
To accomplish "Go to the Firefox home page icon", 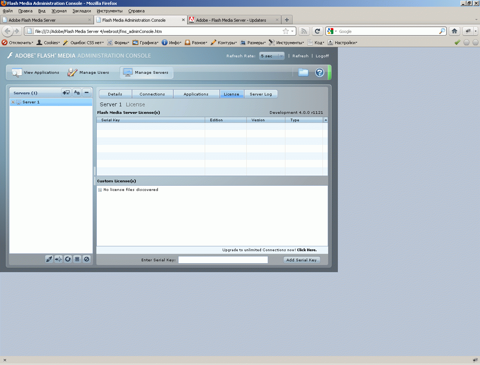I will [454, 31].
